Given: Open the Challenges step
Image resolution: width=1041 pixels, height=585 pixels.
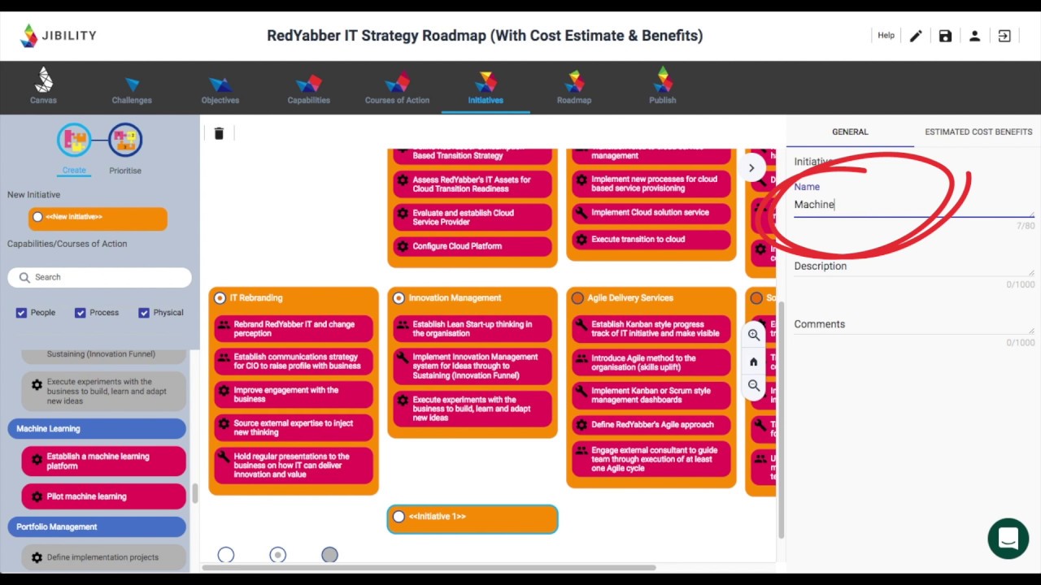Looking at the screenshot, I should [132, 89].
